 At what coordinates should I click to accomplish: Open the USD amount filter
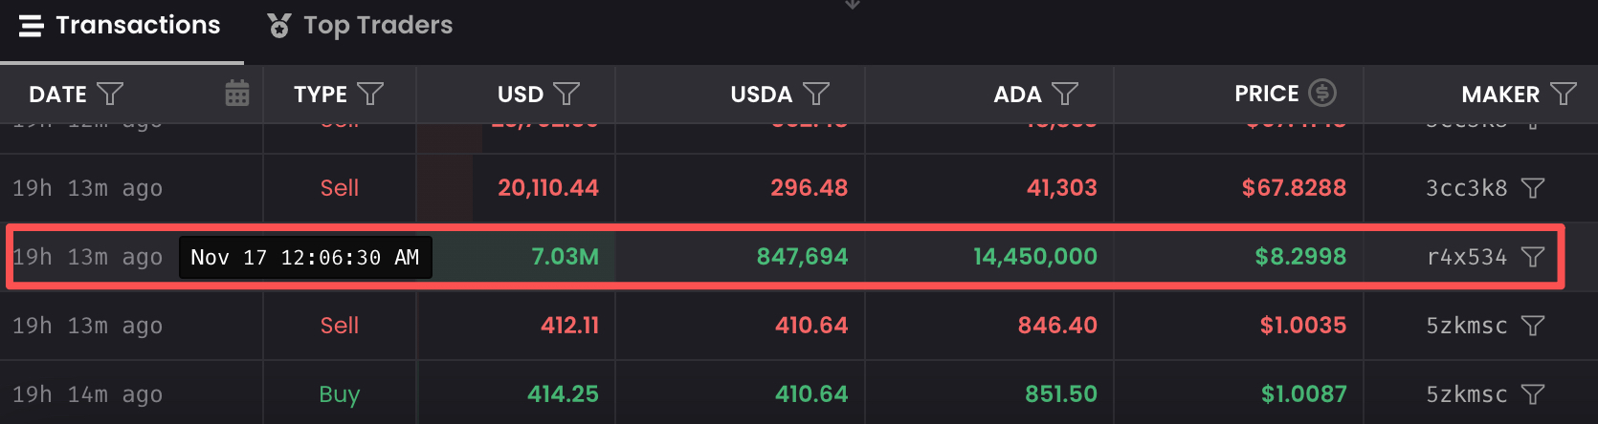click(566, 94)
